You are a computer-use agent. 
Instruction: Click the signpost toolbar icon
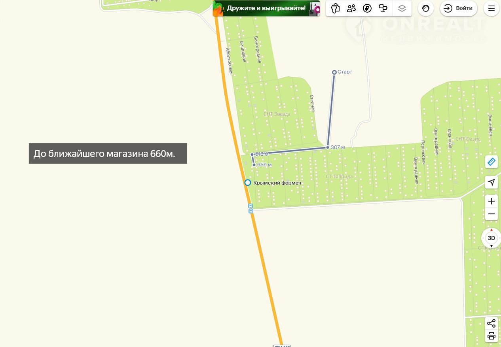(383, 8)
